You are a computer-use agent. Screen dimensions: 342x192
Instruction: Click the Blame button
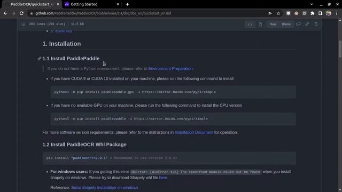[x=286, y=24]
